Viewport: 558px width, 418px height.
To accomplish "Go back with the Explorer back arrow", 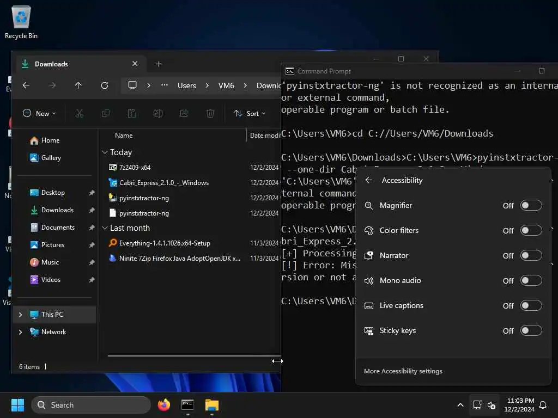I will [26, 85].
